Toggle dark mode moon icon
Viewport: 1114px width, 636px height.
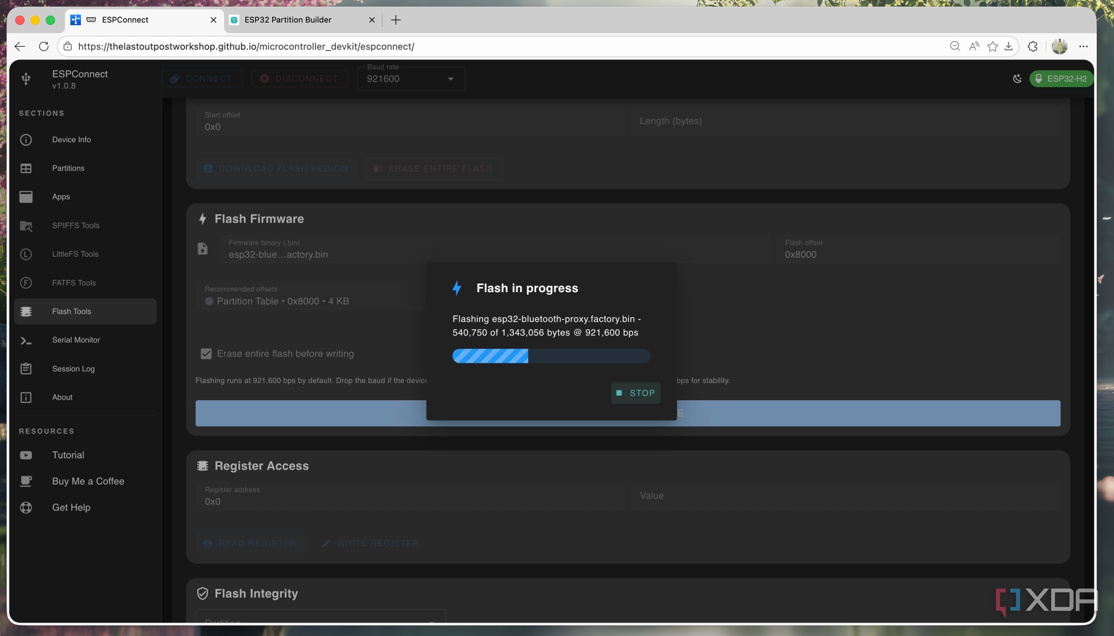tap(1017, 79)
